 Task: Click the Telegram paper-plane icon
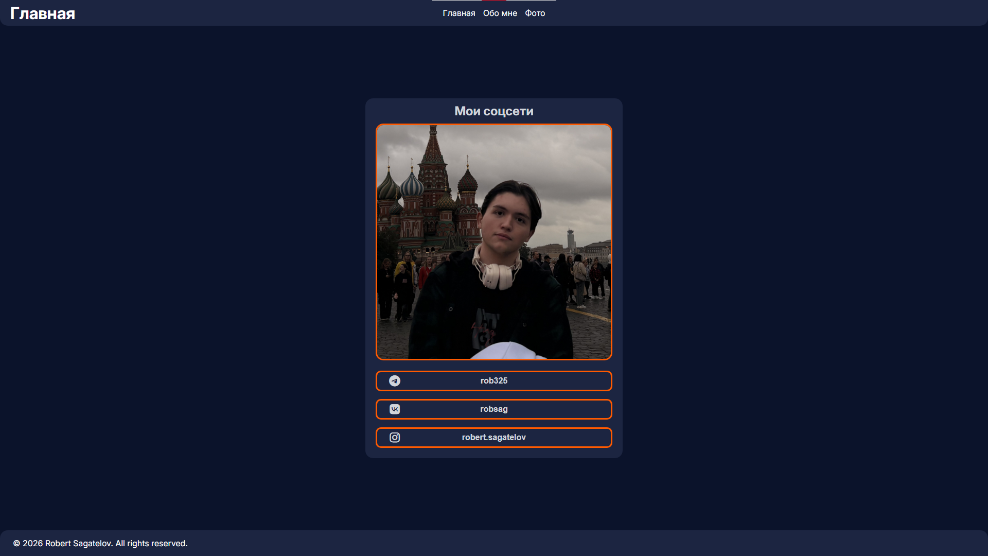[395, 381]
